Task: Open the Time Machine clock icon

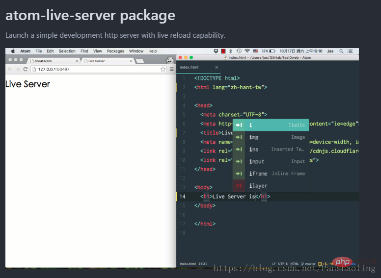Action: click(239, 51)
